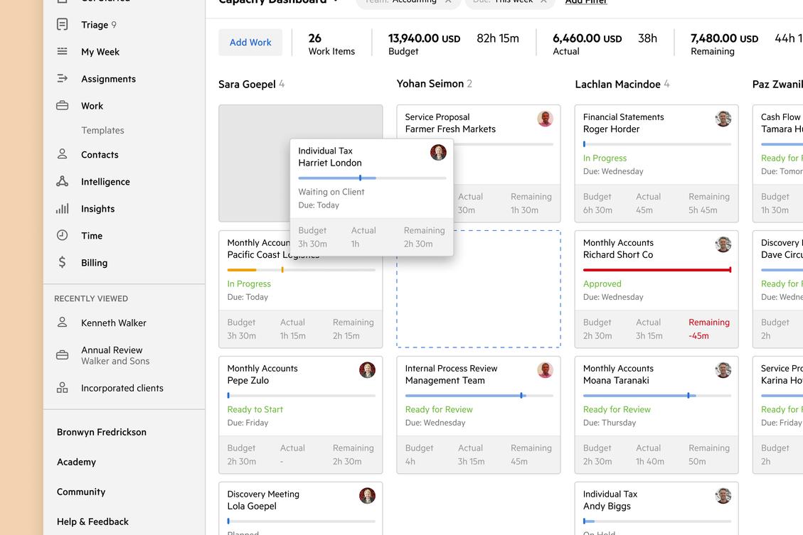Open Bronwyn Fredrickson profile link

(102, 432)
